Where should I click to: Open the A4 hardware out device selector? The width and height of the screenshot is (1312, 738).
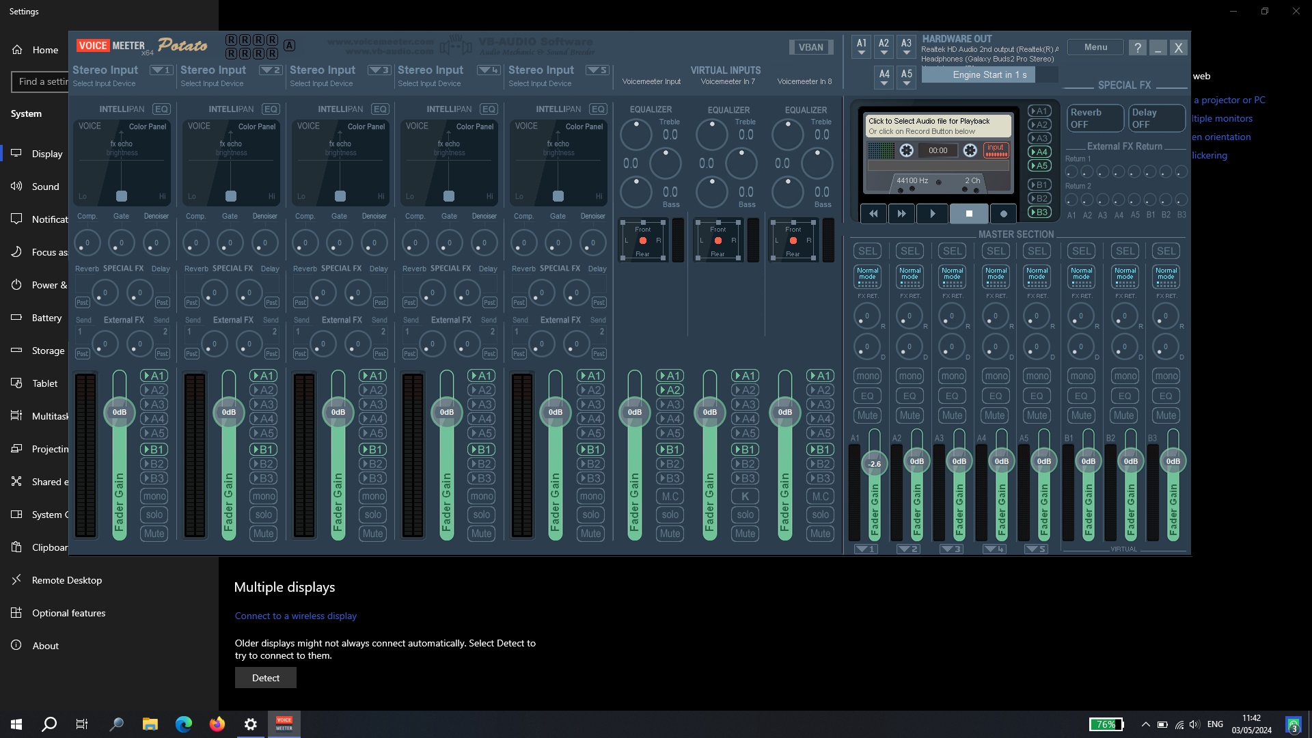click(884, 77)
